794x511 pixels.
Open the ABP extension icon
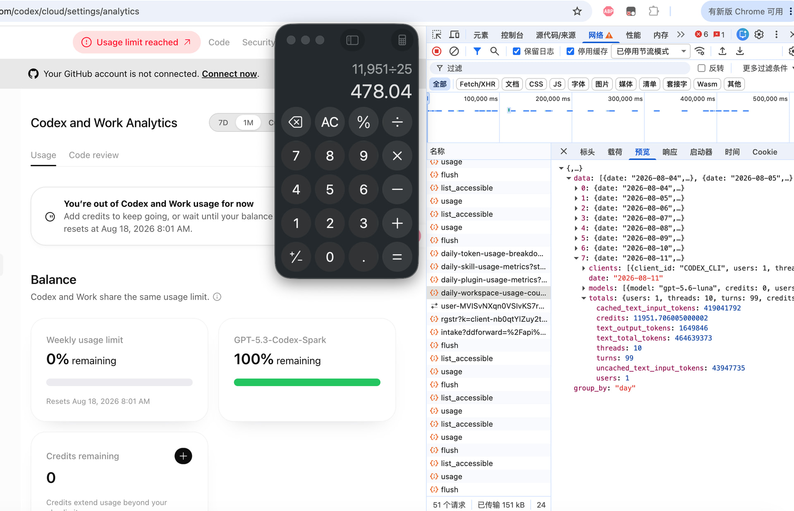tap(608, 11)
